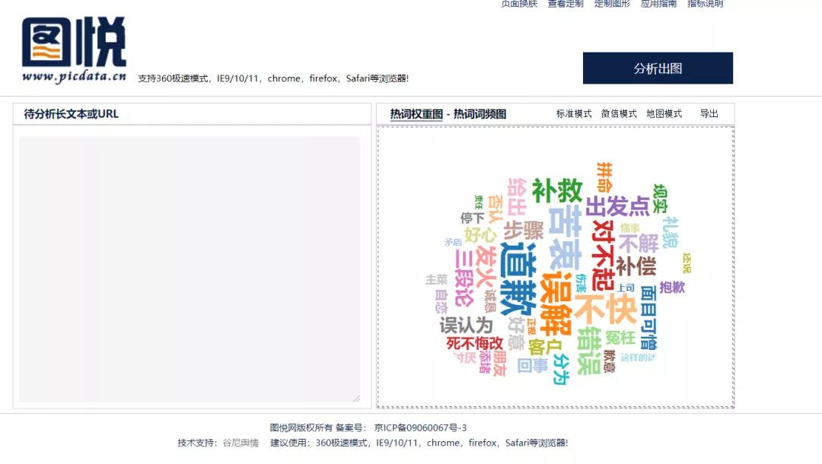
Task: Click the 谷尼舆情 support link
Action: (x=243, y=443)
